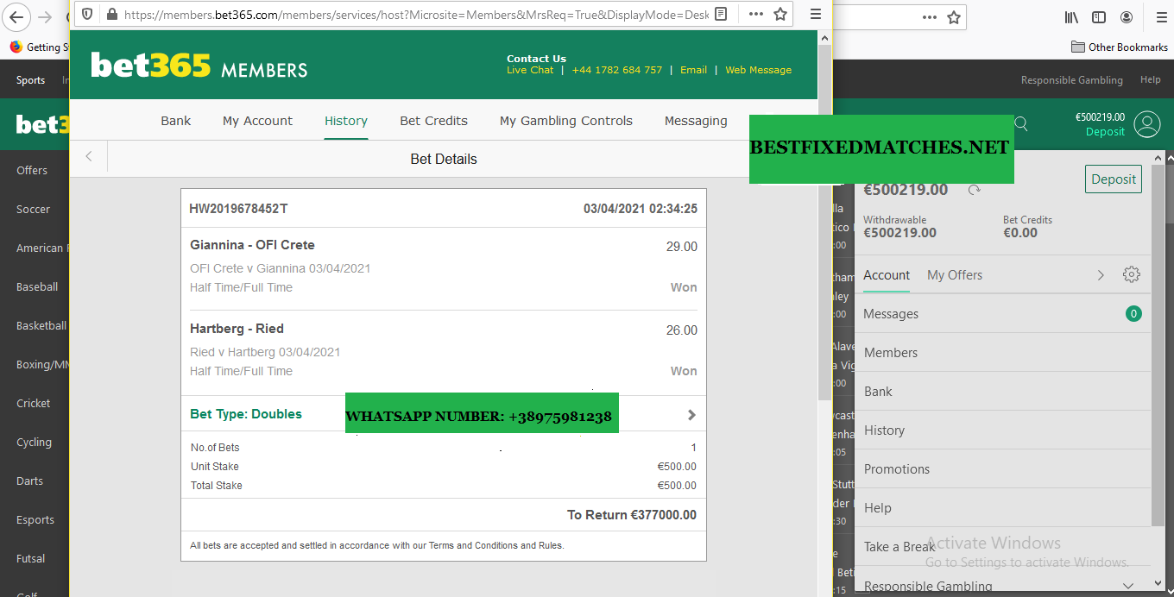Go back using the Bet Details left chevron
This screenshot has height=597, width=1174.
point(88,157)
